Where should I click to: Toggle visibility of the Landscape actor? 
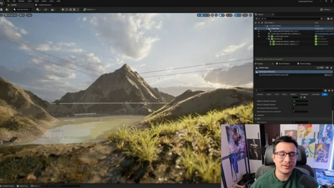tap(256, 28)
